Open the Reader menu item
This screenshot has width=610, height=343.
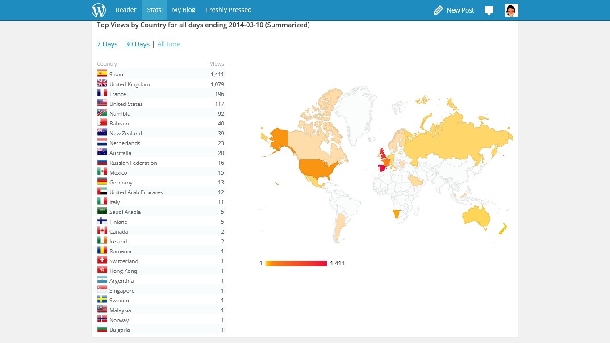pos(126,10)
